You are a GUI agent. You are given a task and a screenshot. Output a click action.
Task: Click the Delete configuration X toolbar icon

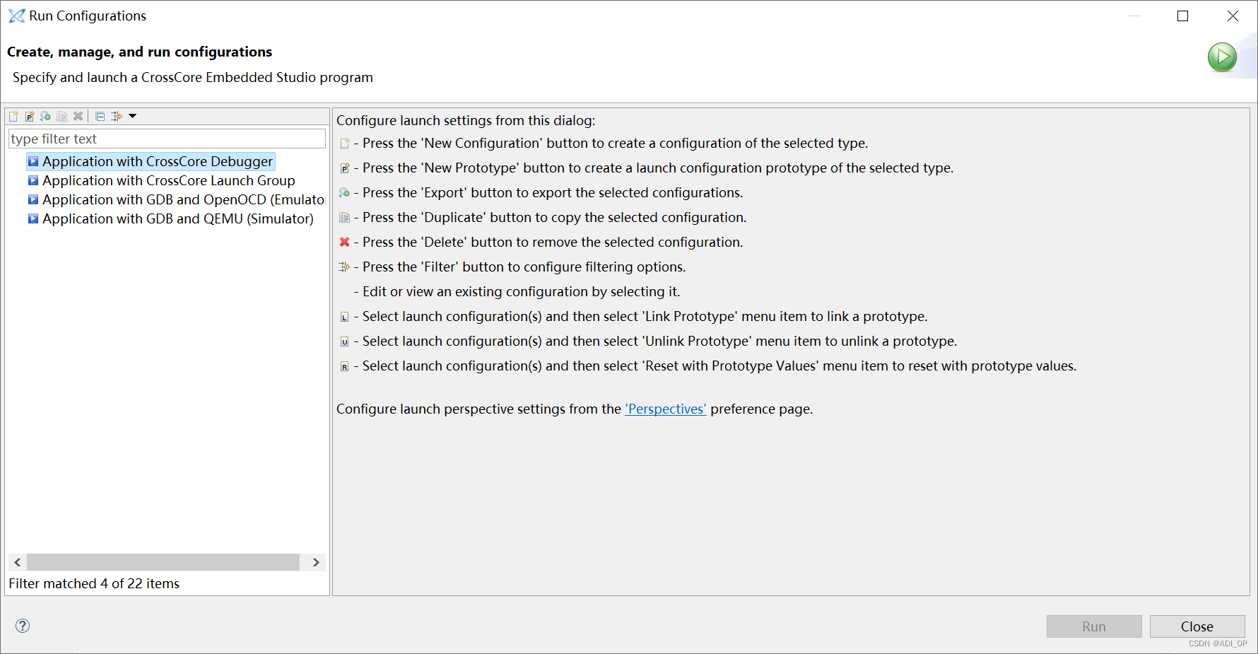(x=78, y=116)
